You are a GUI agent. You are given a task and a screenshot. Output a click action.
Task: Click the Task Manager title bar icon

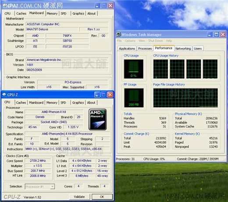(118, 35)
